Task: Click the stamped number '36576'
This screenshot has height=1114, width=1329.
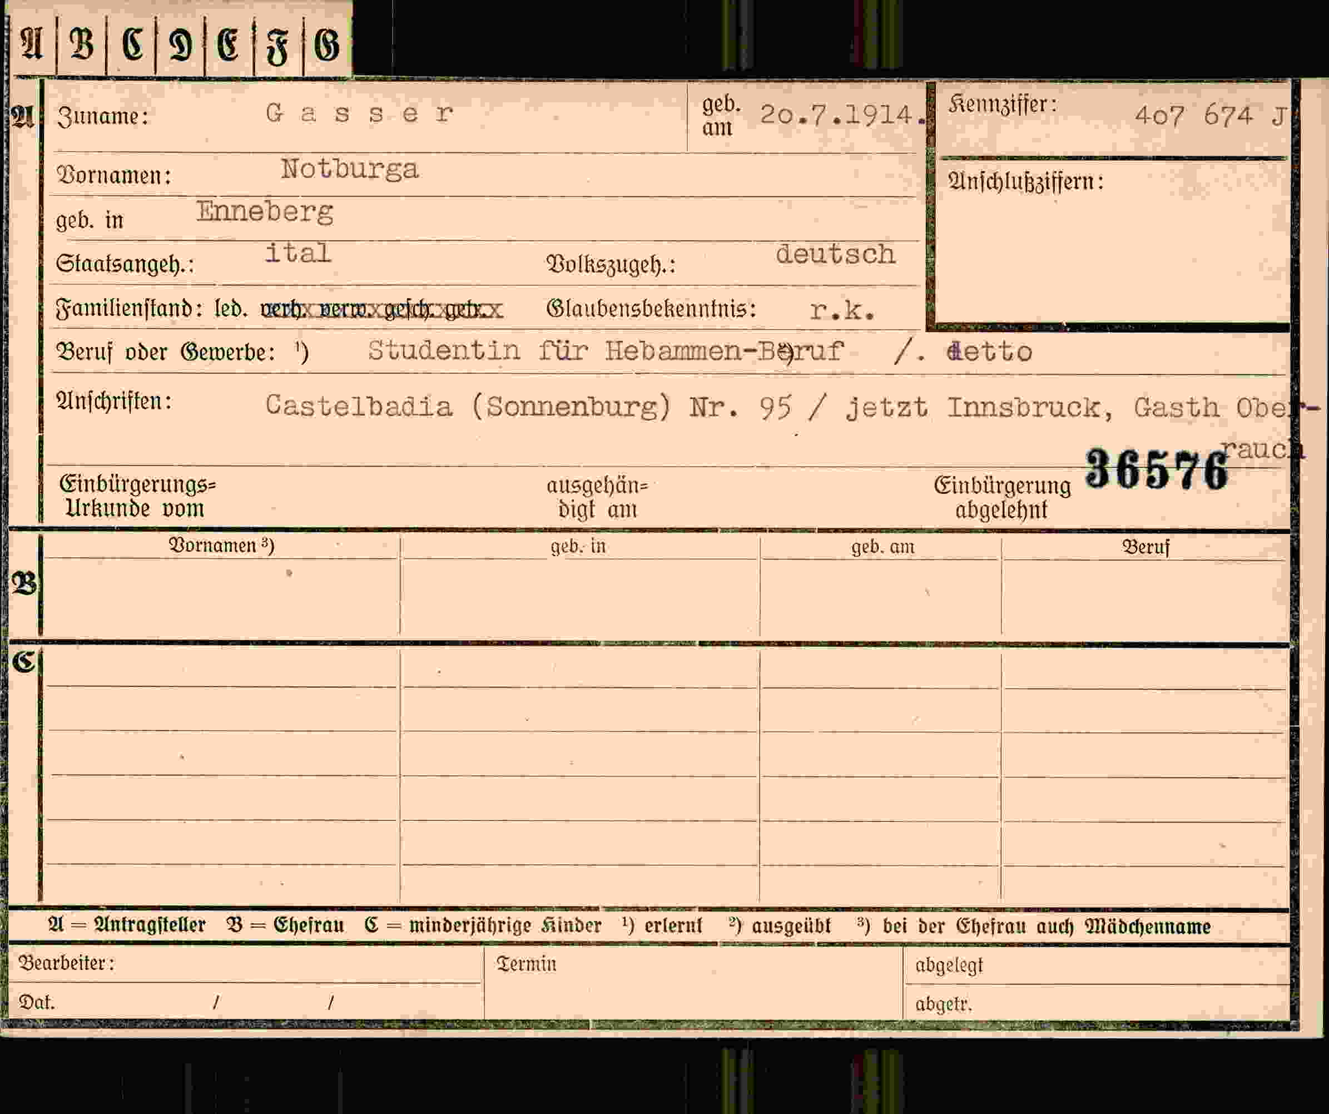Action: [x=1156, y=469]
